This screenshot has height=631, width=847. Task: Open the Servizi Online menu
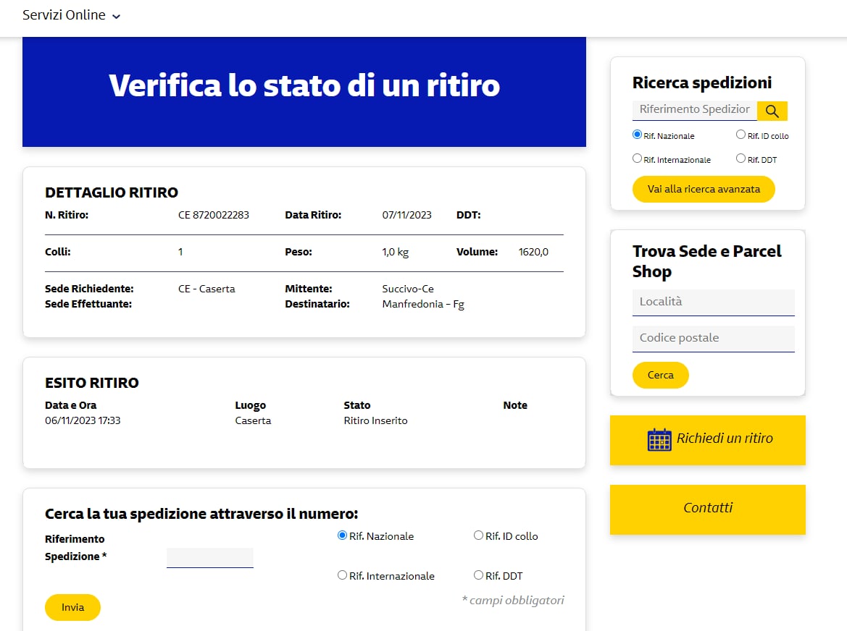pyautogui.click(x=71, y=15)
